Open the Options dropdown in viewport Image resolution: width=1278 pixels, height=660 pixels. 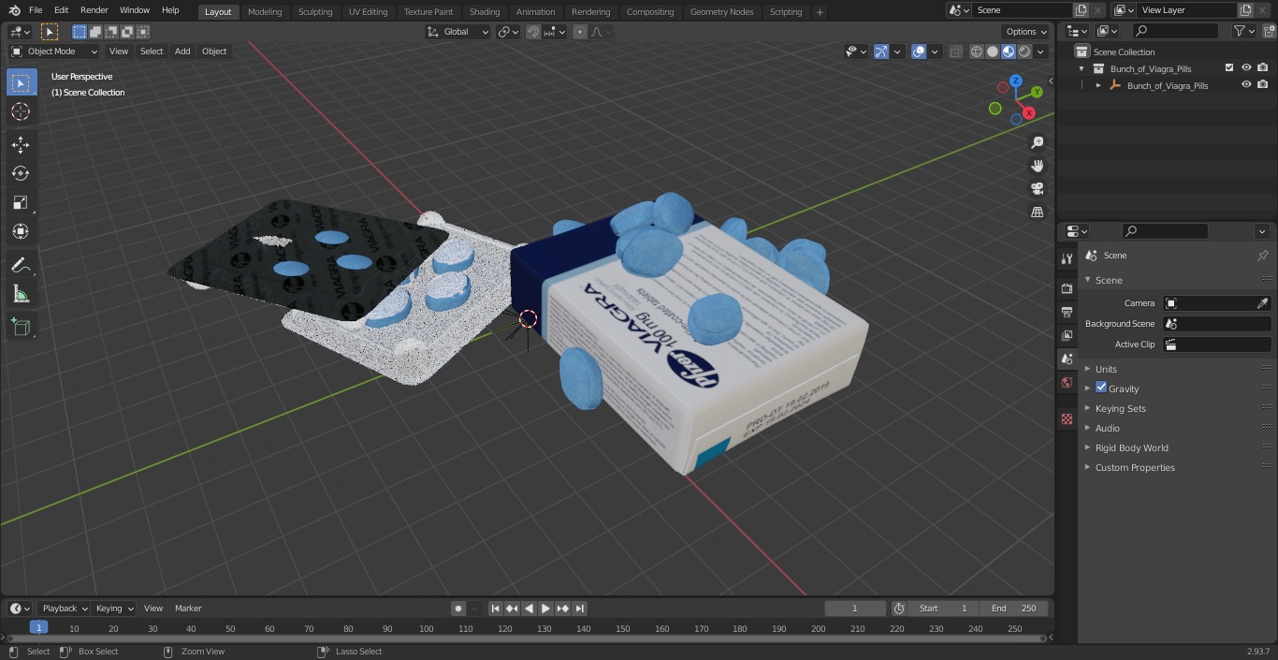[1026, 32]
